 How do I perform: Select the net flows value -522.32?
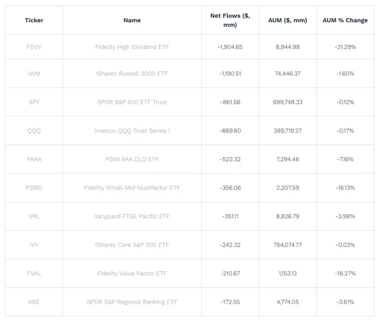230,159
